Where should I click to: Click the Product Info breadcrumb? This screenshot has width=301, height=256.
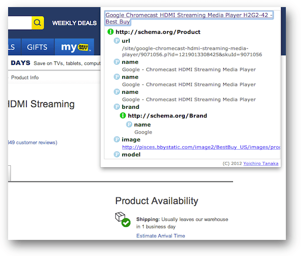click(x=25, y=78)
